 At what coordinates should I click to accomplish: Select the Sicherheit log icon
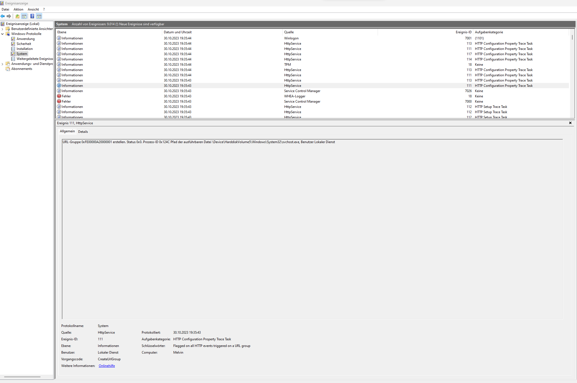tap(13, 44)
